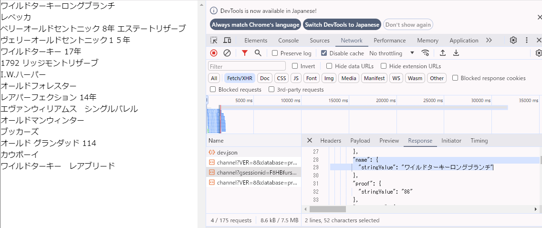The height and width of the screenshot is (228, 542).
Task: Dismiss the DevTools language notification
Action: coord(539,17)
